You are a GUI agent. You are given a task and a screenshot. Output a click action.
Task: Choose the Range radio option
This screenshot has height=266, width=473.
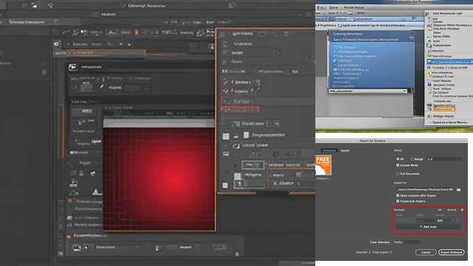pyautogui.click(x=412, y=159)
